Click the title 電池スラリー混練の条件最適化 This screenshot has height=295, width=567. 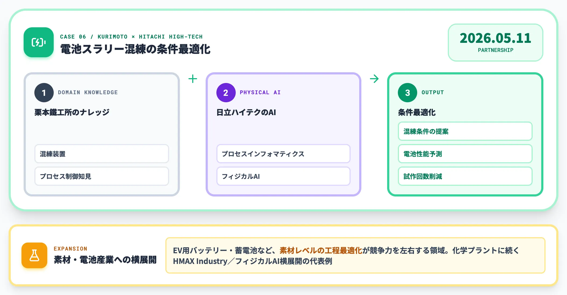click(x=135, y=49)
